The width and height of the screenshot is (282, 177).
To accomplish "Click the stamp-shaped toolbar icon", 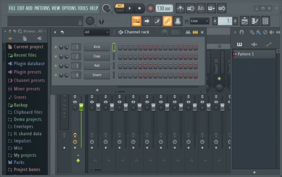I will [x=178, y=21].
